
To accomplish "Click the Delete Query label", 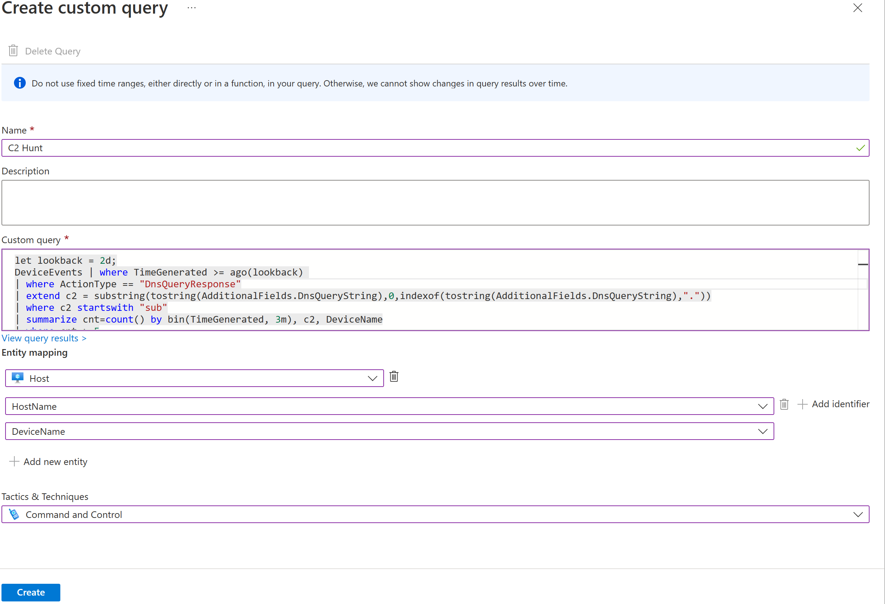I will click(53, 51).
